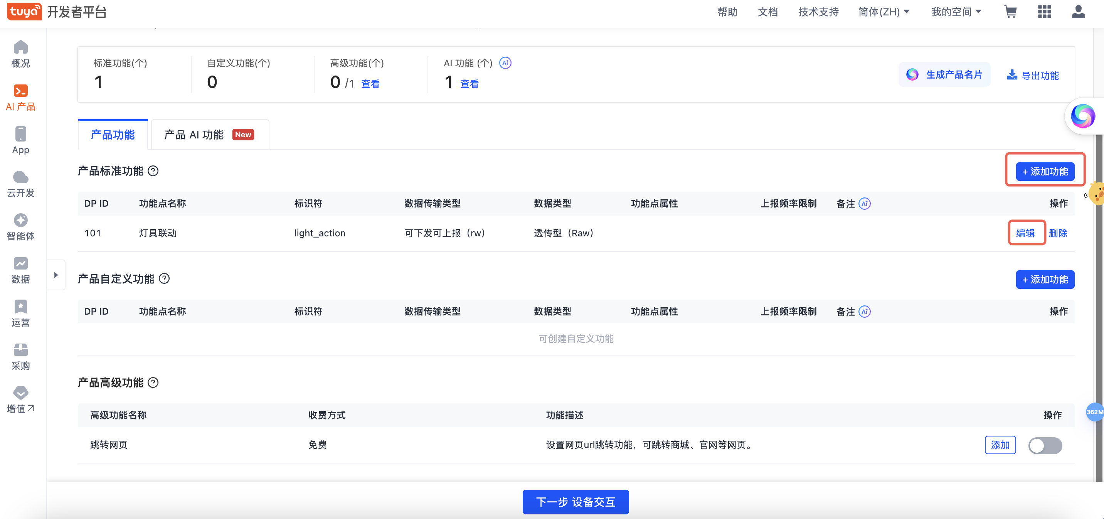This screenshot has width=1104, height=519.
Task: Click the Tuya logo
Action: [x=24, y=12]
